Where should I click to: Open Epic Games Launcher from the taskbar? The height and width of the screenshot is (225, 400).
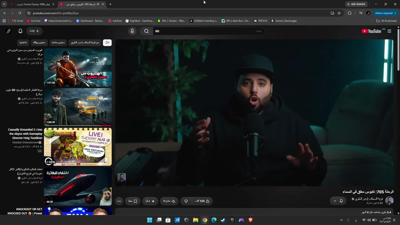click(232, 220)
